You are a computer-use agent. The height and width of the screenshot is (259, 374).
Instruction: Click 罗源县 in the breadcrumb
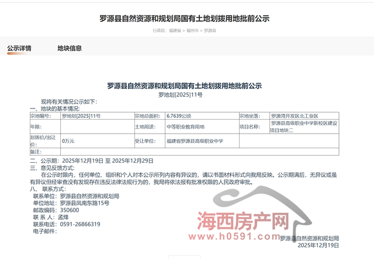(x=210, y=29)
